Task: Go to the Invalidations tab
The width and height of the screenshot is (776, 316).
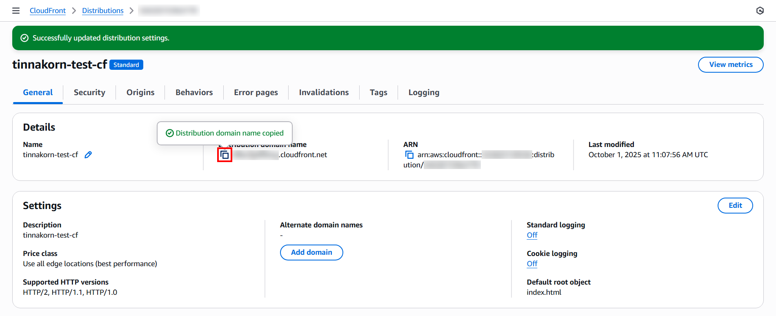Action: (x=324, y=92)
